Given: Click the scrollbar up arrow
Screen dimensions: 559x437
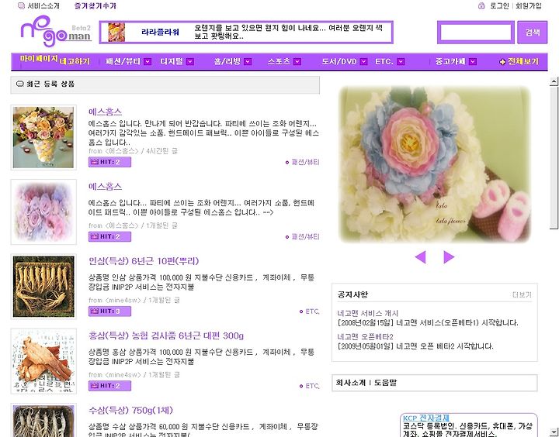Looking at the screenshot, I should pyautogui.click(x=554, y=81).
